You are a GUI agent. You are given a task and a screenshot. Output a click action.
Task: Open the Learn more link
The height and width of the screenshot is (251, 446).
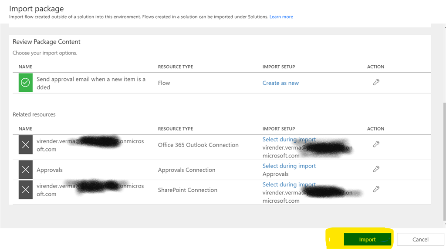point(281,17)
